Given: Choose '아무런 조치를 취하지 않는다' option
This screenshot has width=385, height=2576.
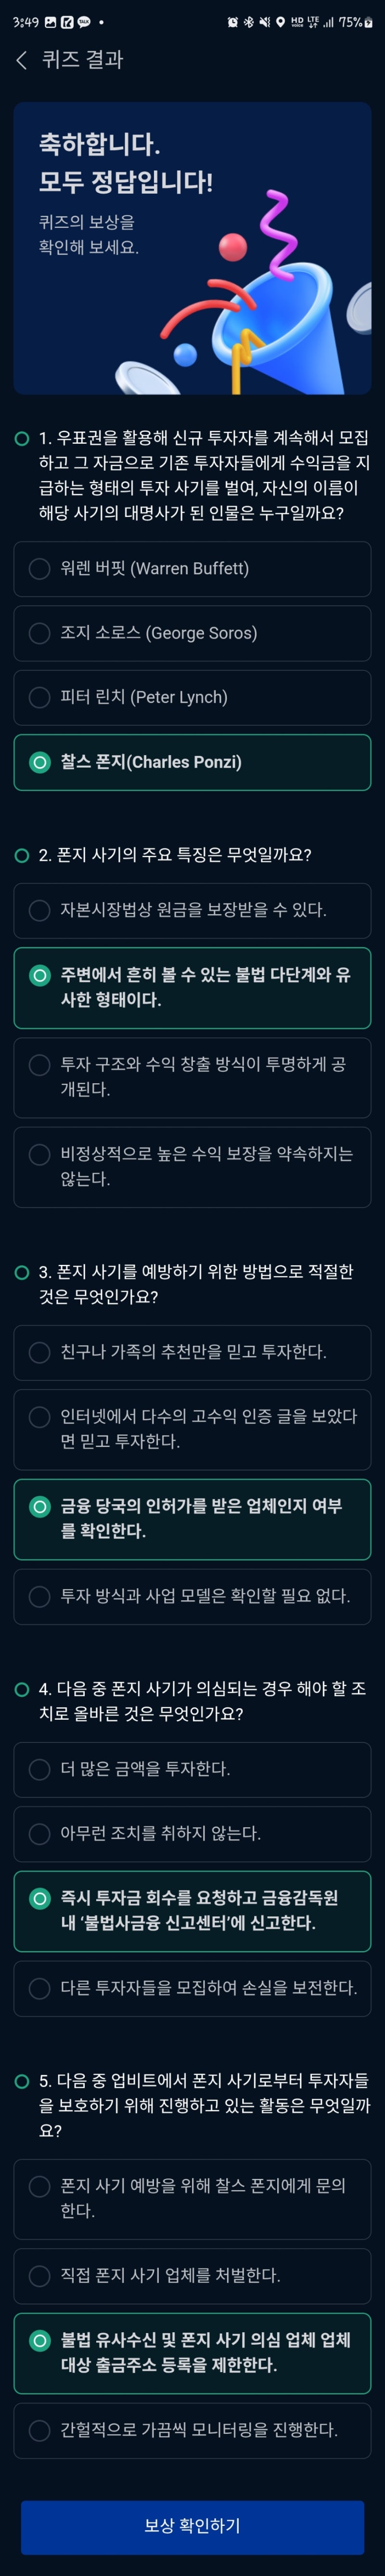Looking at the screenshot, I should click(x=192, y=1833).
